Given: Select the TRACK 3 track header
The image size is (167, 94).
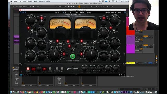Looking at the screenshot, I should [x=130, y=49].
